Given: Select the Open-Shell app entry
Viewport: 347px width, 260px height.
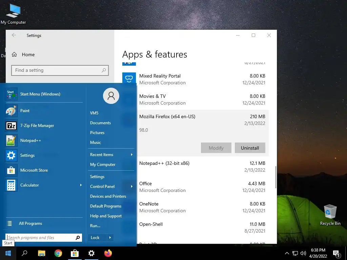Looking at the screenshot, I should pyautogui.click(x=202, y=227).
